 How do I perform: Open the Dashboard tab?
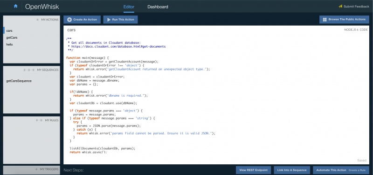click(x=158, y=7)
